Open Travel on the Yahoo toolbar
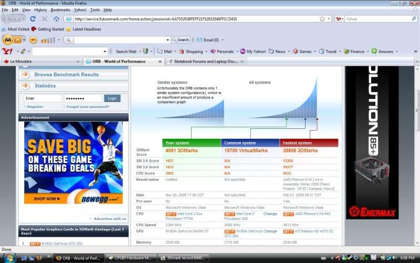 pos(327,51)
